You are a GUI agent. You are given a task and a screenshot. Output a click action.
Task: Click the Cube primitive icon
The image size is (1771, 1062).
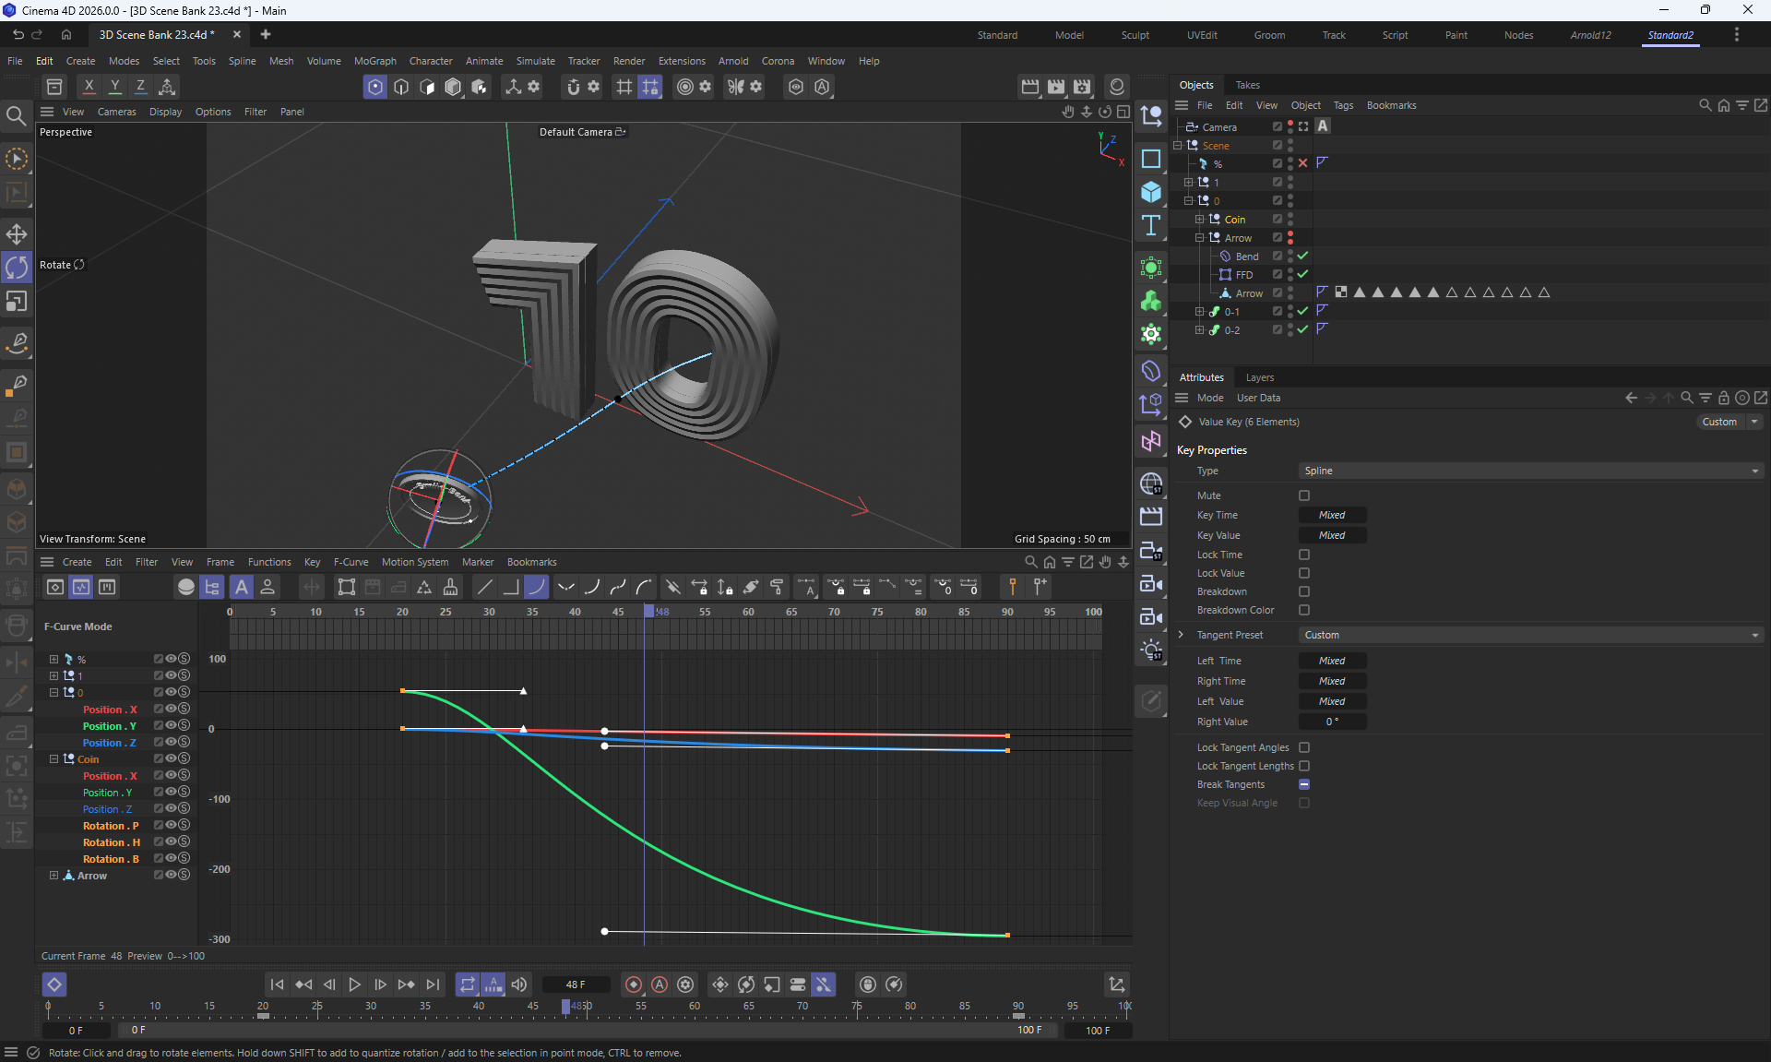(x=1150, y=192)
